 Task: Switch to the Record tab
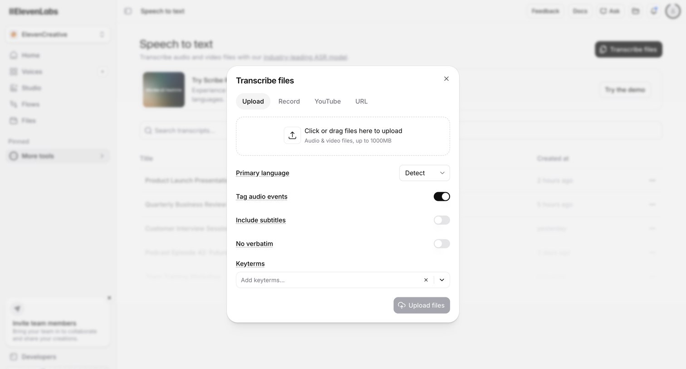coord(289,102)
